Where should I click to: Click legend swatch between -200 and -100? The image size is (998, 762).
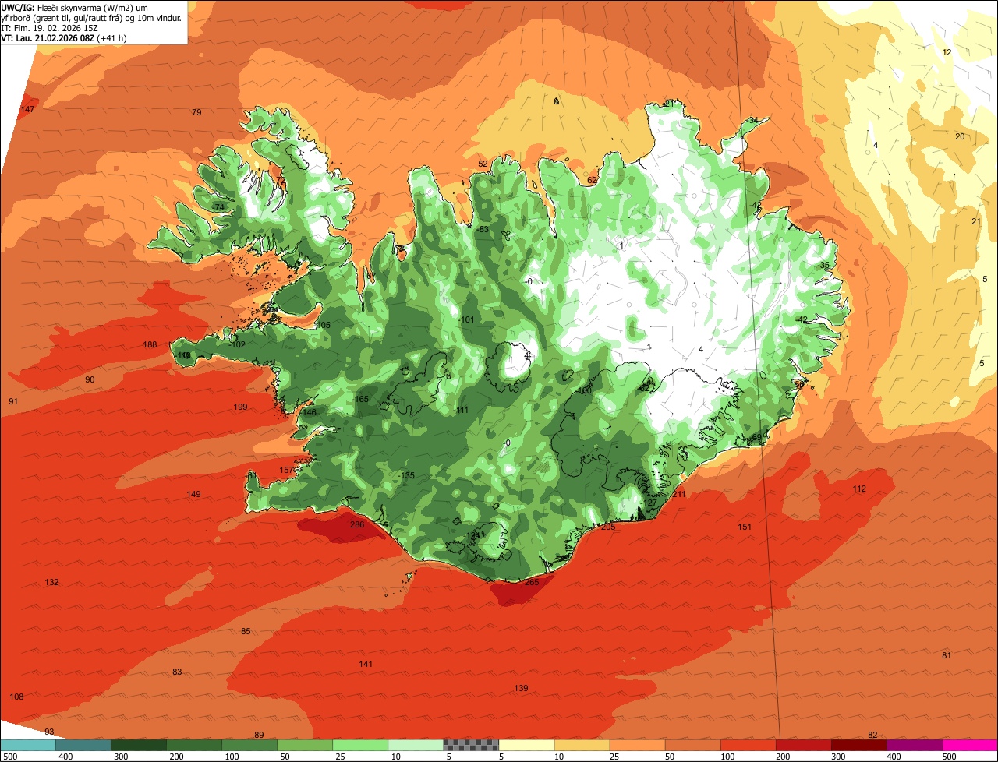[194, 745]
